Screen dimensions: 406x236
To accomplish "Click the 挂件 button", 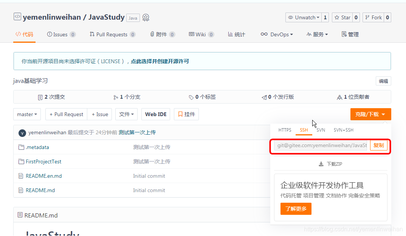I will (x=186, y=114).
